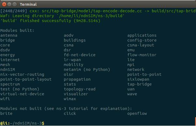Minimize the Terminal window

[9, 4]
